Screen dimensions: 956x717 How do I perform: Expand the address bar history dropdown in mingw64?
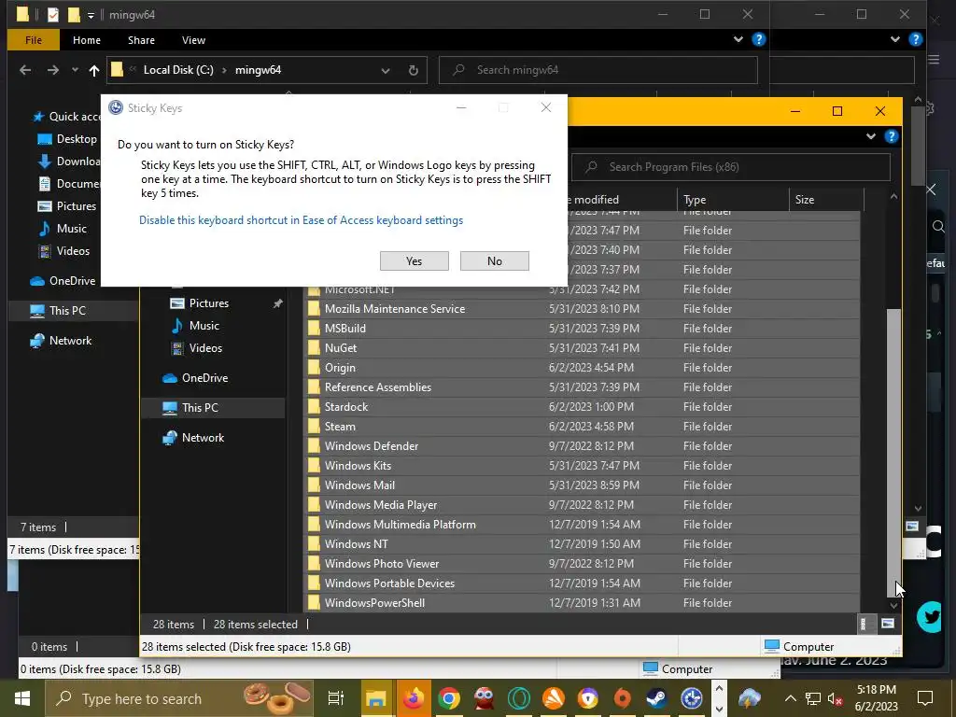[x=386, y=70]
